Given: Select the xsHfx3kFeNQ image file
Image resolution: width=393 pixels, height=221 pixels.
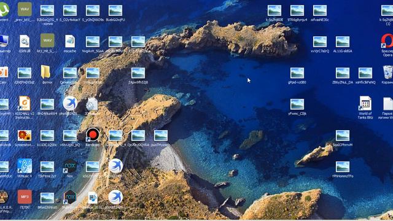Looking at the screenshot, I should click(365, 74).
